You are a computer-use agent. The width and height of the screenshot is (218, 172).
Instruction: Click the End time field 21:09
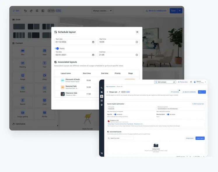point(119,55)
